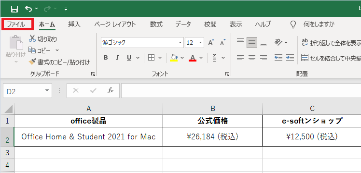Open the ヘルプ tab
This screenshot has width=361, height=173.
point(263,24)
